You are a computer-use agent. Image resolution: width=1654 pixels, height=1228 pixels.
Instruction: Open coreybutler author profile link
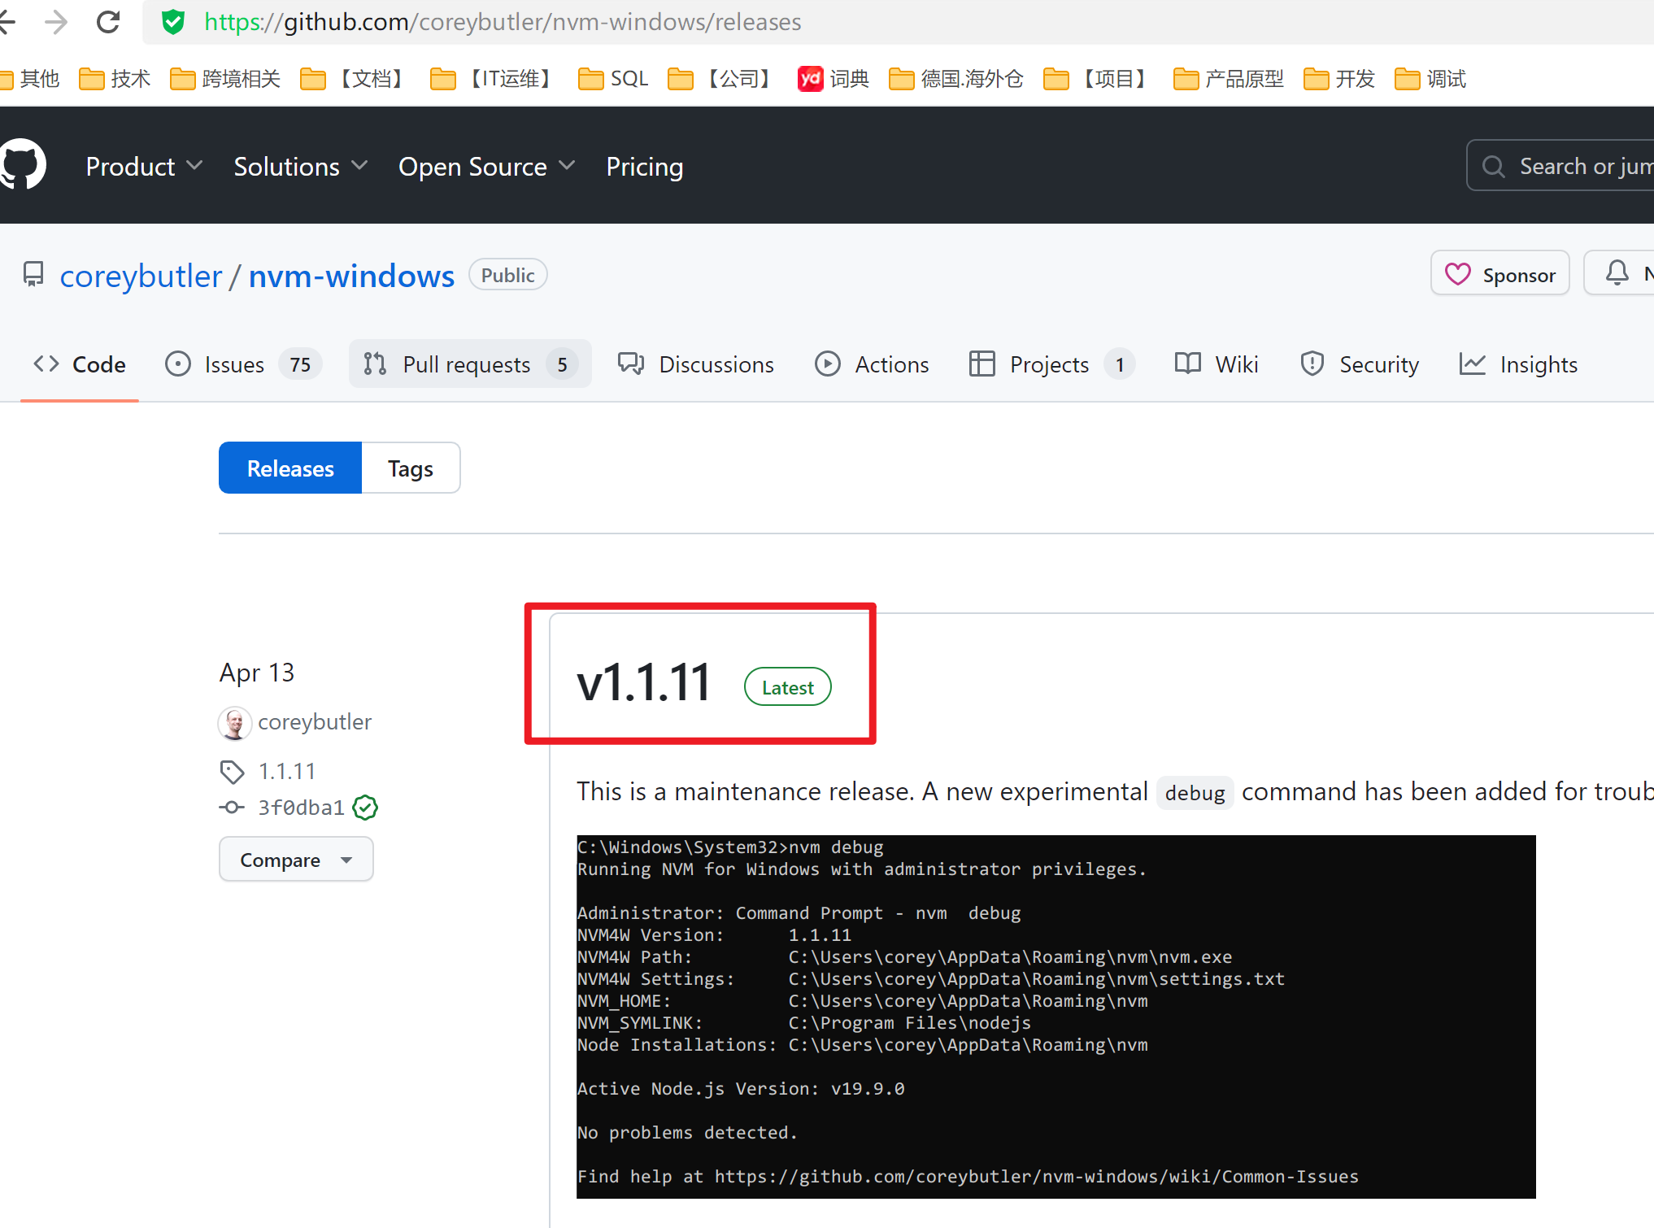pyautogui.click(x=314, y=722)
